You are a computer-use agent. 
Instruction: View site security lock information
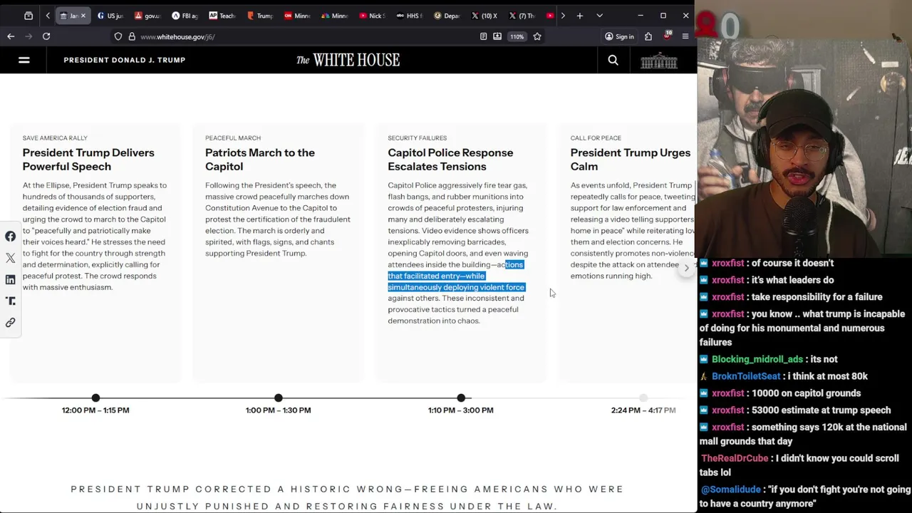(x=132, y=36)
